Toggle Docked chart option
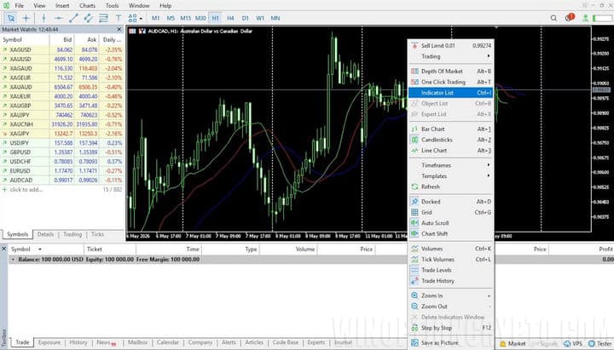The image size is (614, 350). 451,202
